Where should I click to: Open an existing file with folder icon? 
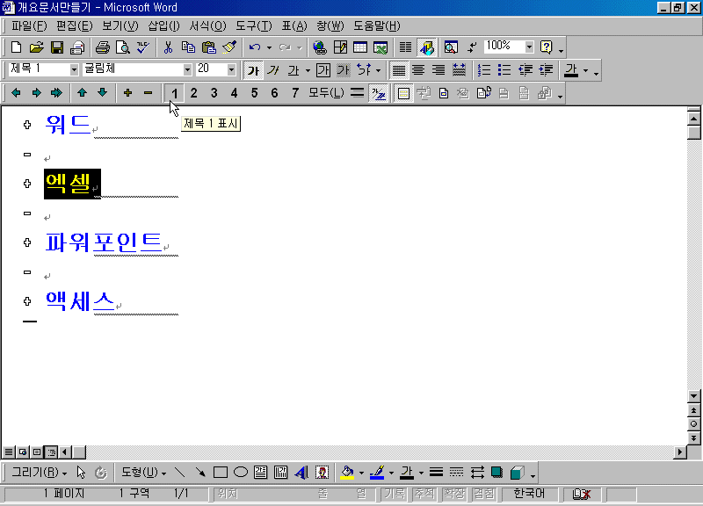click(x=36, y=47)
